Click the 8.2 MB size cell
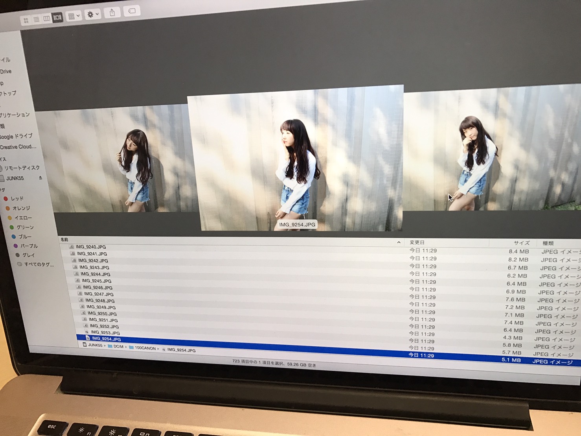Viewport: 581px width, 436px height. [518, 259]
